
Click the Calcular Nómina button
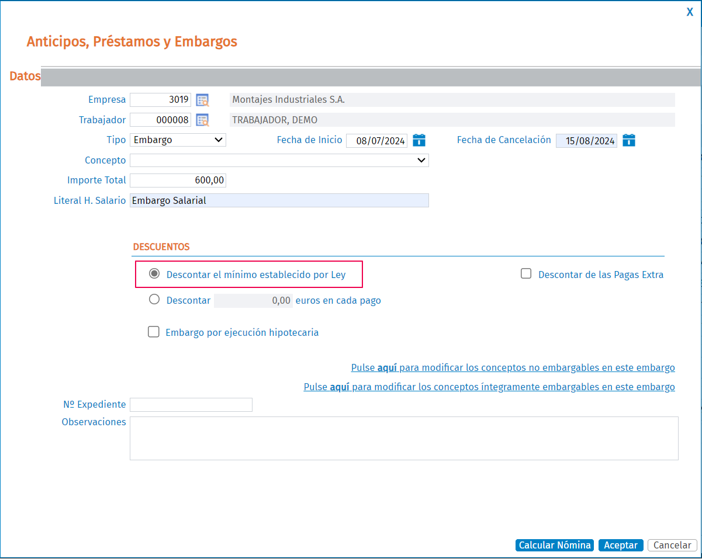555,545
